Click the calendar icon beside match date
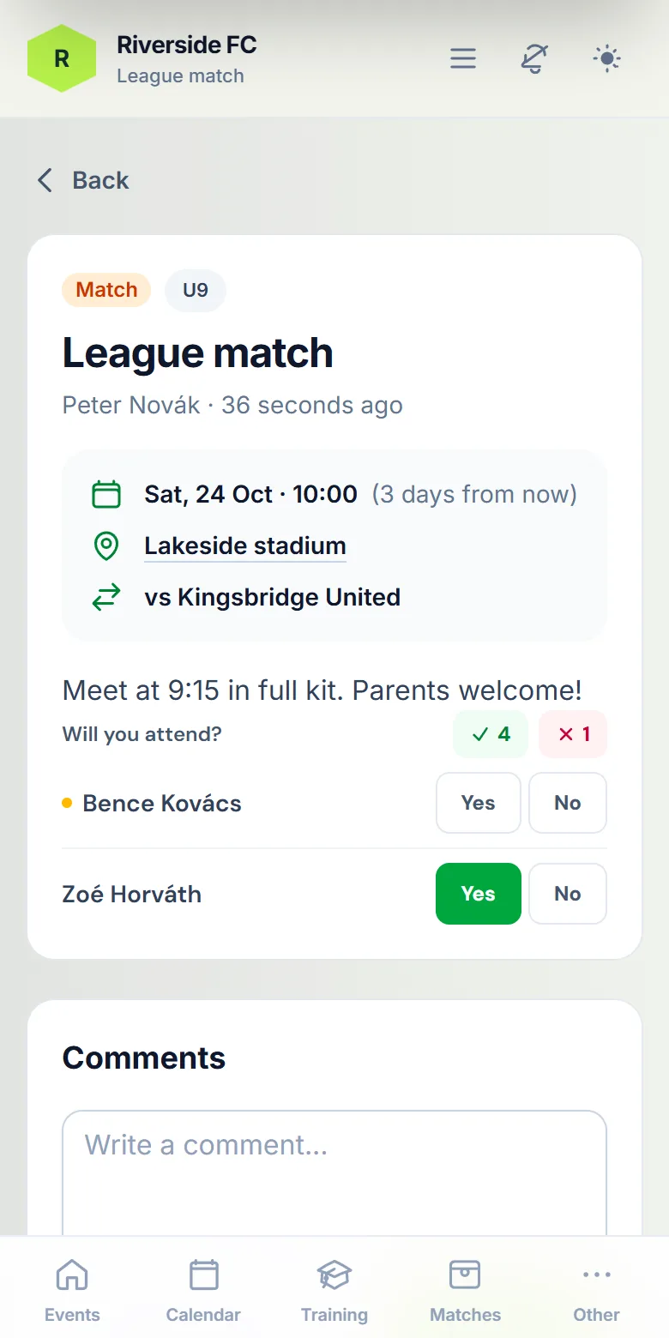The width and height of the screenshot is (669, 1338). tap(105, 495)
